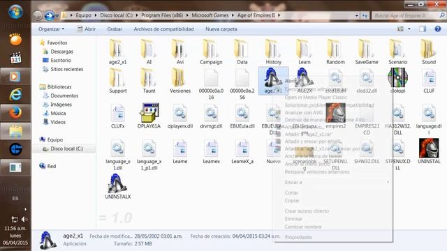This screenshot has width=447, height=251.
Task: Open Firefox from the taskbar
Action: click(15, 113)
